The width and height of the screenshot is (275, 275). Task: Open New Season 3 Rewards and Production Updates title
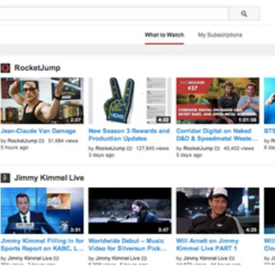(x=129, y=135)
